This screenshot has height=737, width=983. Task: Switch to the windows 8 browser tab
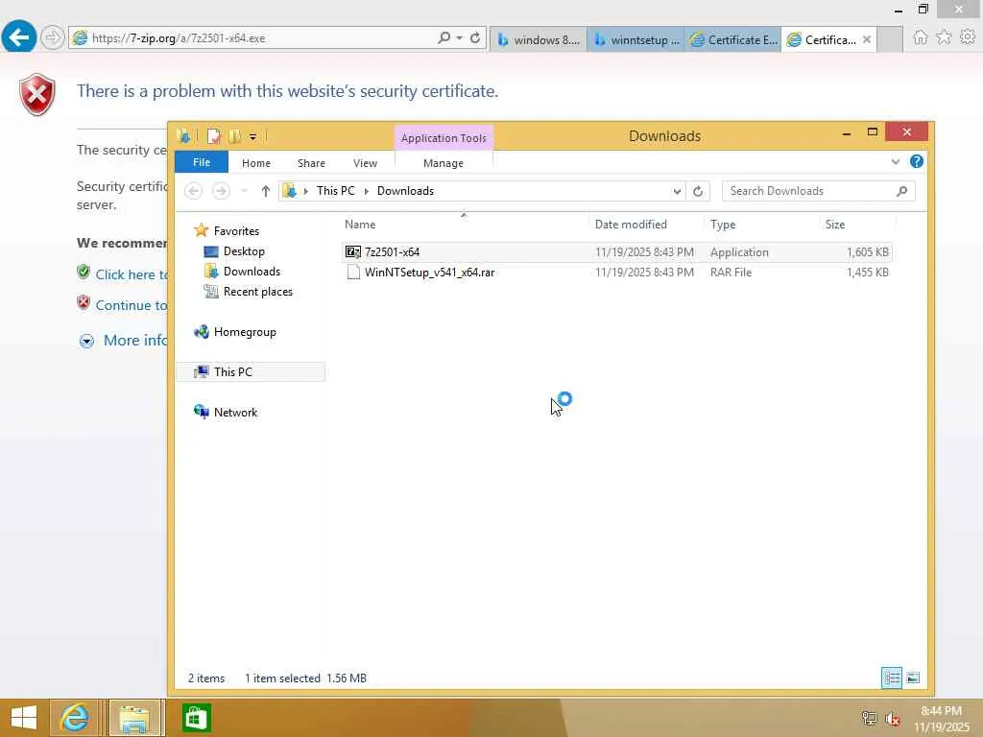[539, 39]
